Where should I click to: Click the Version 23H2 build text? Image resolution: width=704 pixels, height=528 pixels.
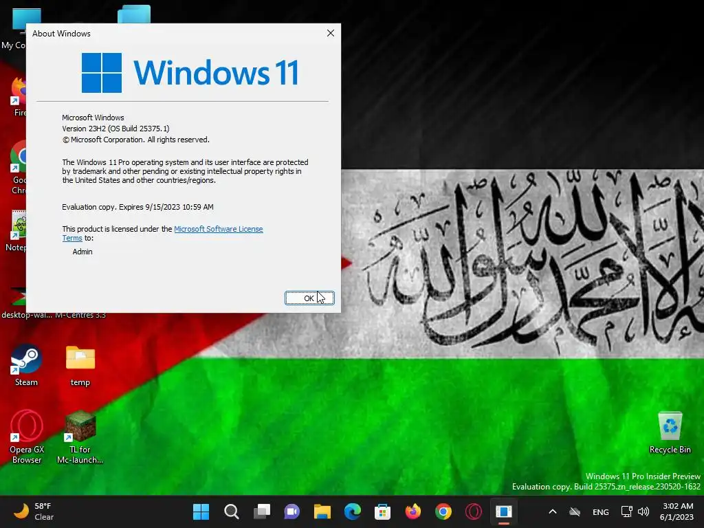pos(115,129)
